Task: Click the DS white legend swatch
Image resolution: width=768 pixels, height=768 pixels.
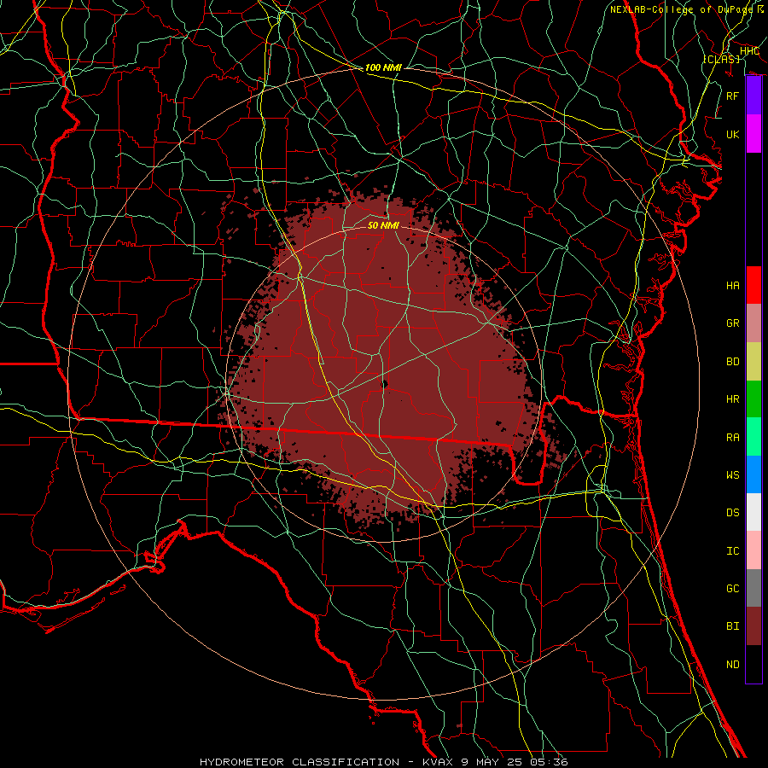Action: (x=753, y=512)
